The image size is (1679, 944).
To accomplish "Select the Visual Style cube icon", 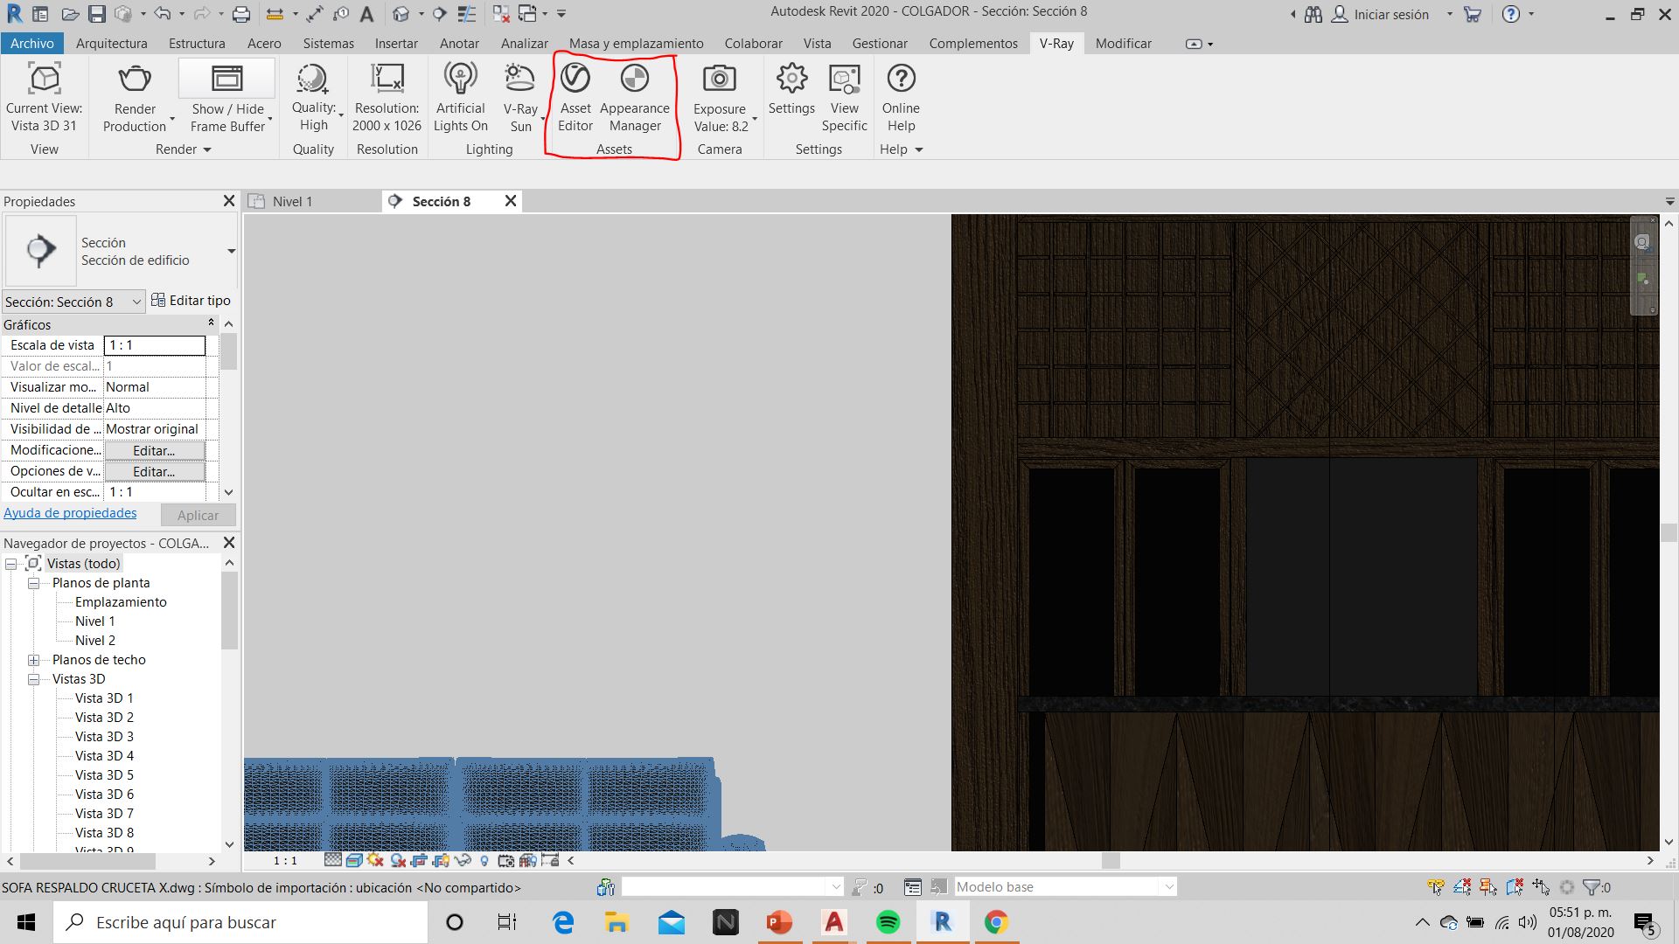I will tap(354, 861).
